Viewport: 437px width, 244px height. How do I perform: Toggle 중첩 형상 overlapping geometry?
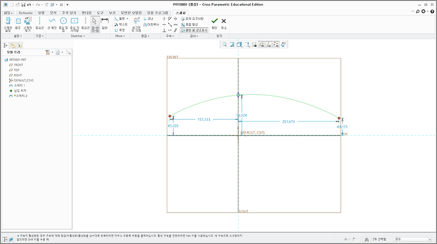[x=189, y=24]
